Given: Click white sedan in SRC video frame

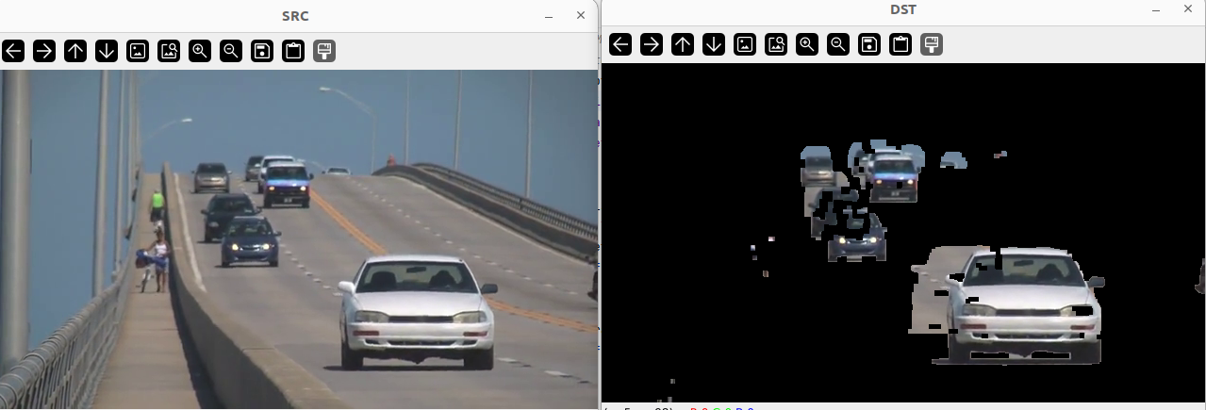Looking at the screenshot, I should 418,312.
